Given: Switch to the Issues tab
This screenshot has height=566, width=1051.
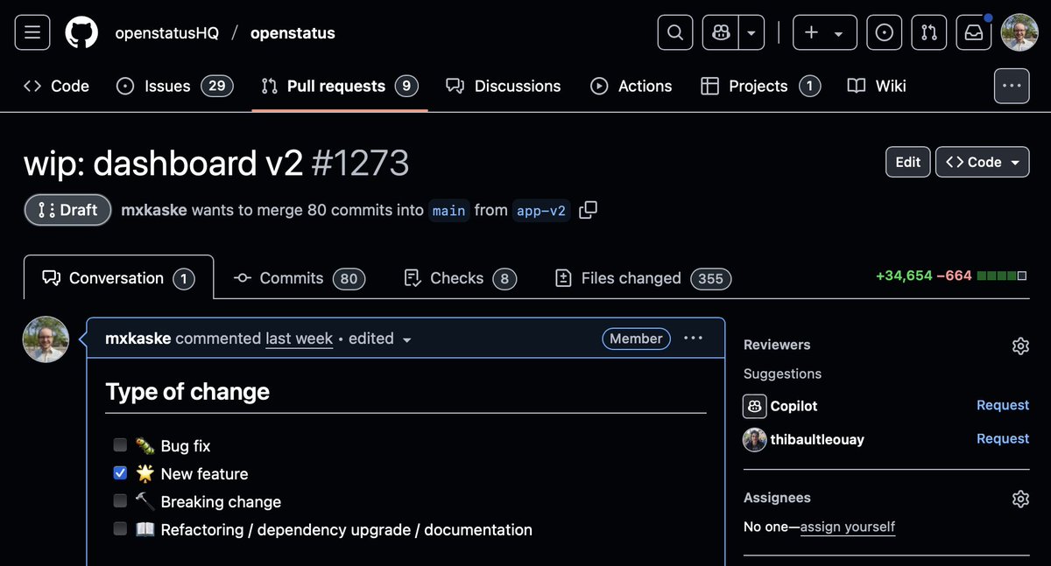Looking at the screenshot, I should click(x=174, y=86).
